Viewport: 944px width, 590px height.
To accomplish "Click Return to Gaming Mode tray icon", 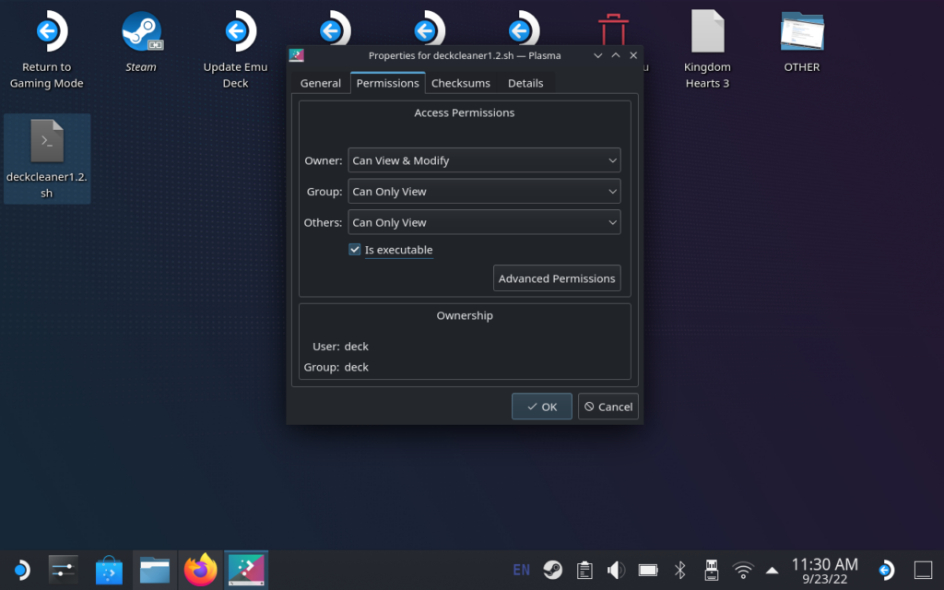I will 886,570.
